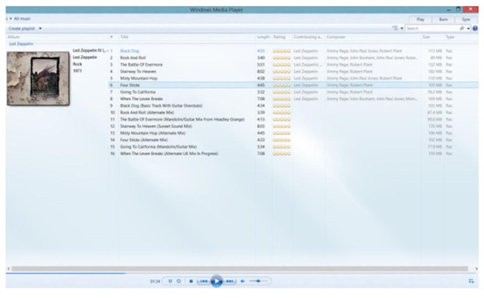Select the Led Zeppelin IV album cover

click(x=38, y=78)
